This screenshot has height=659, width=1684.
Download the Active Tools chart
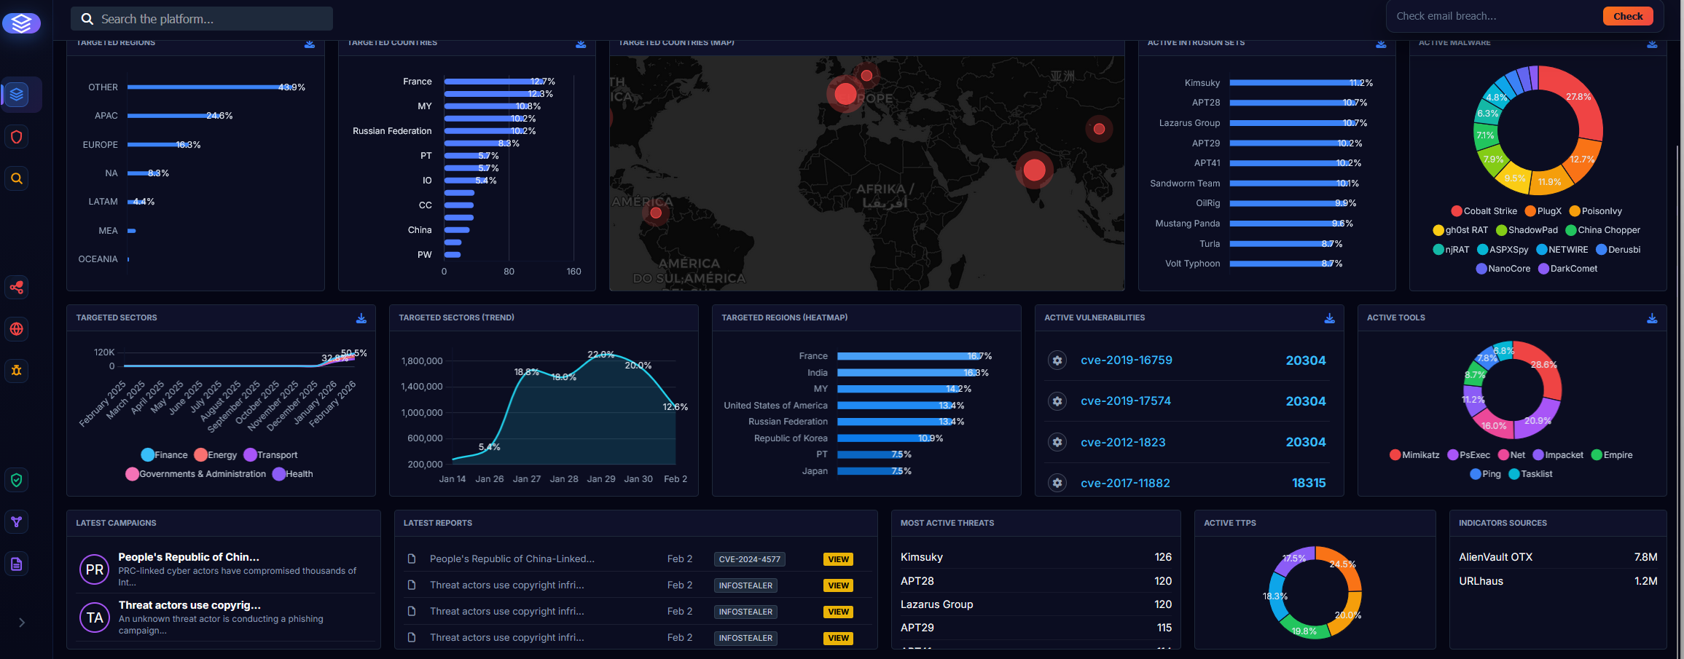pyautogui.click(x=1652, y=318)
